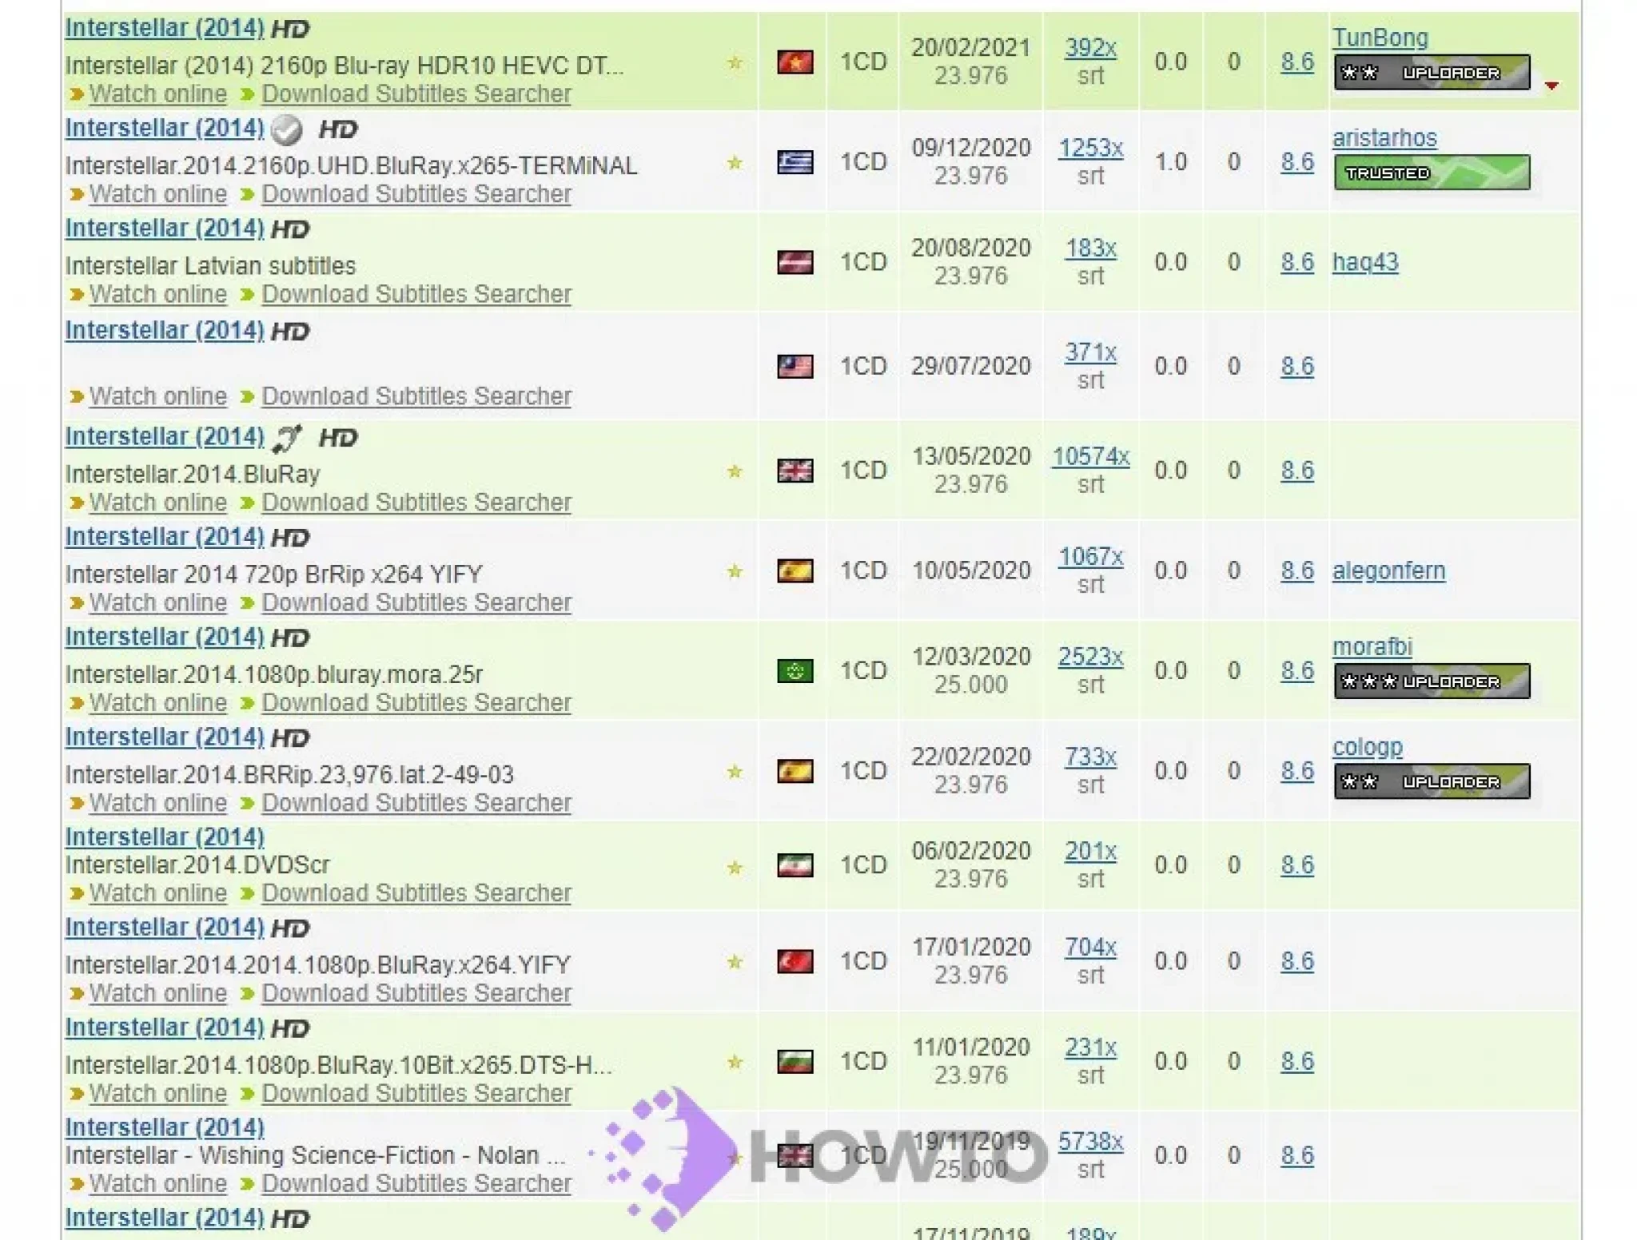
Task: Click the hearing impaired icon next to Interstellar
Action: click(287, 438)
